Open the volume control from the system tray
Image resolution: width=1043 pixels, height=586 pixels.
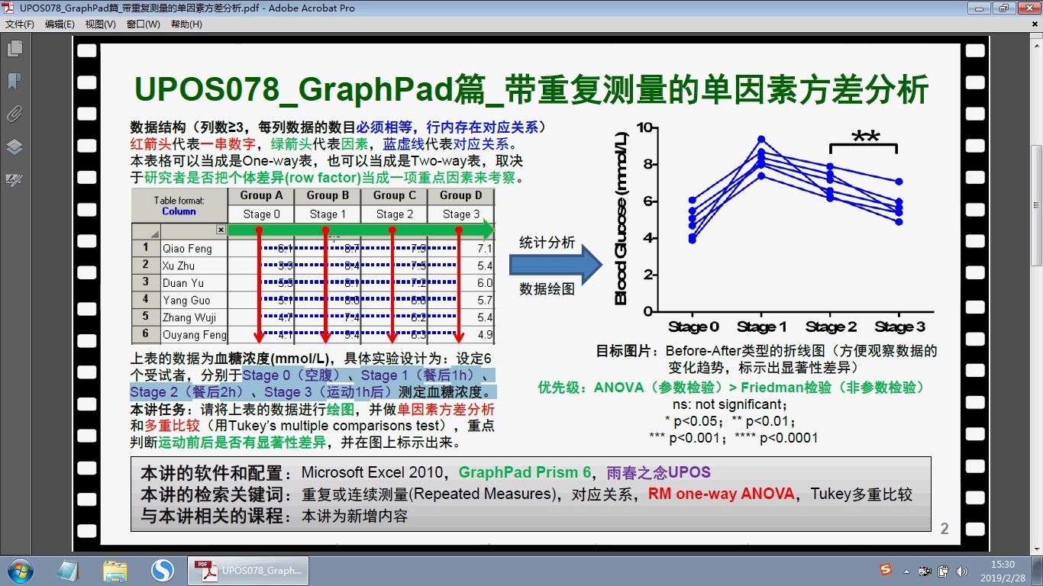[x=961, y=571]
